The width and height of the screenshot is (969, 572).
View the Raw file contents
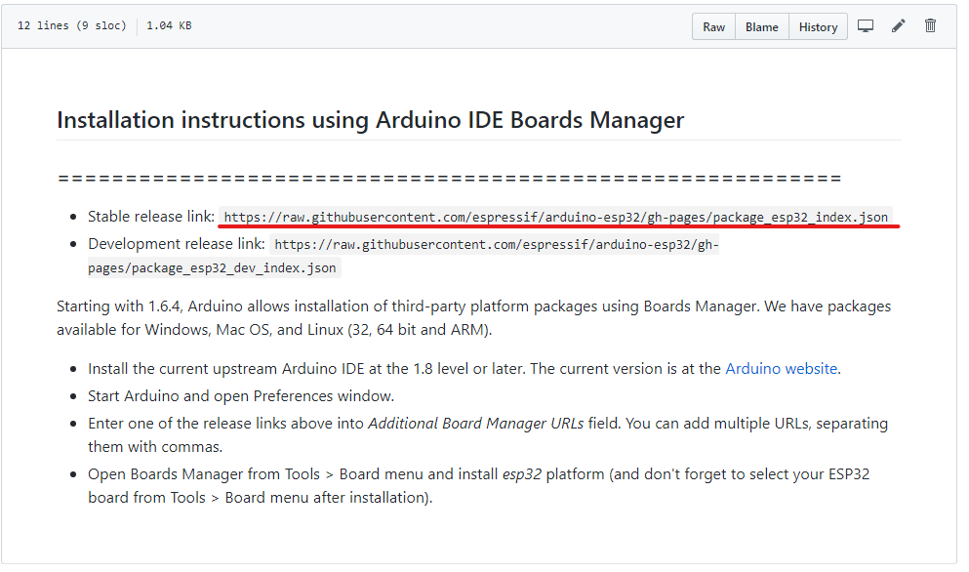pos(713,26)
